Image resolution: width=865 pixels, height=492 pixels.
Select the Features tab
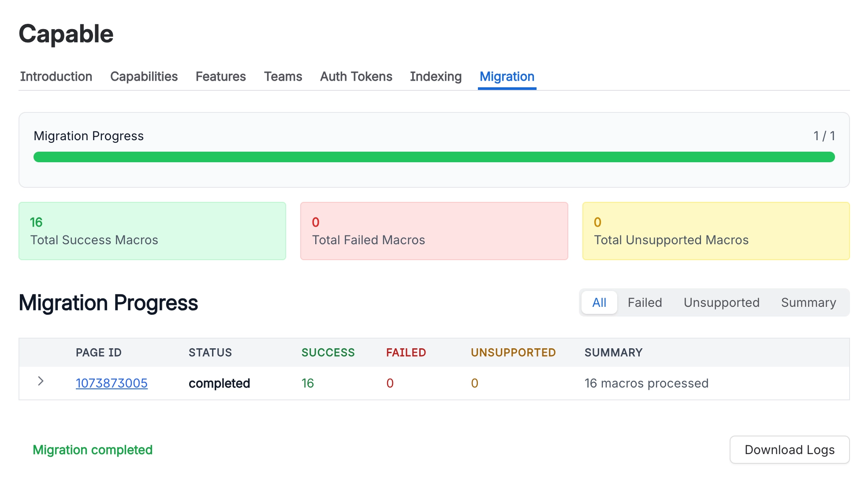[220, 76]
